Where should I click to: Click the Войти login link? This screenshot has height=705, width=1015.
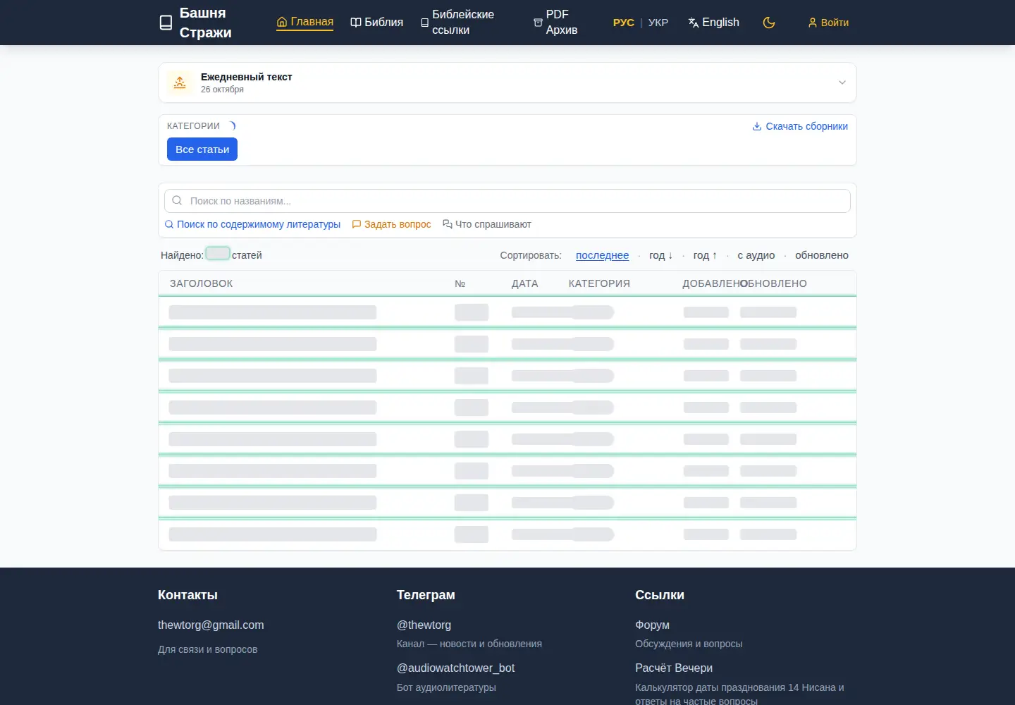click(x=828, y=23)
